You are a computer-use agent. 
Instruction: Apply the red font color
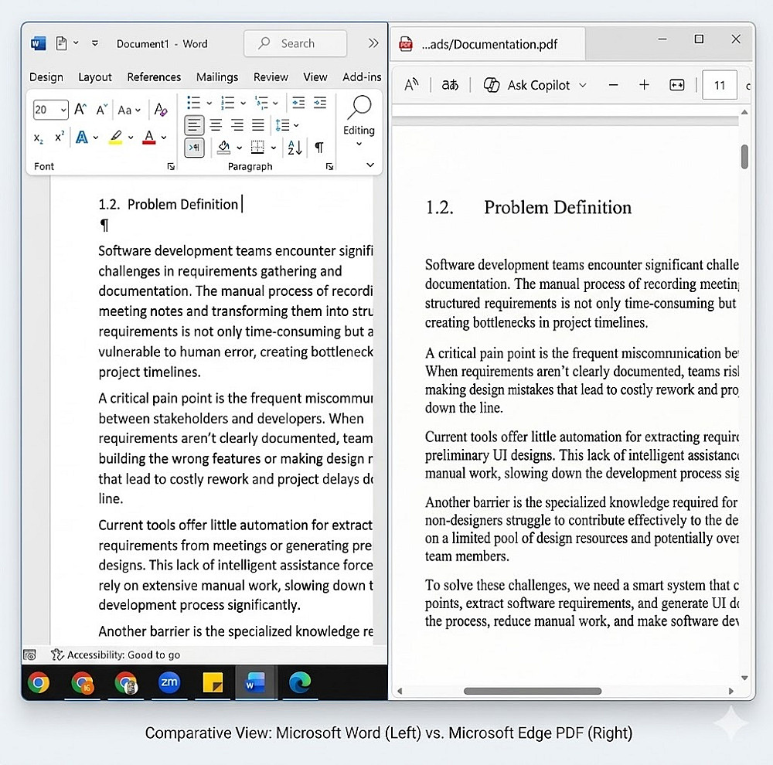point(149,138)
